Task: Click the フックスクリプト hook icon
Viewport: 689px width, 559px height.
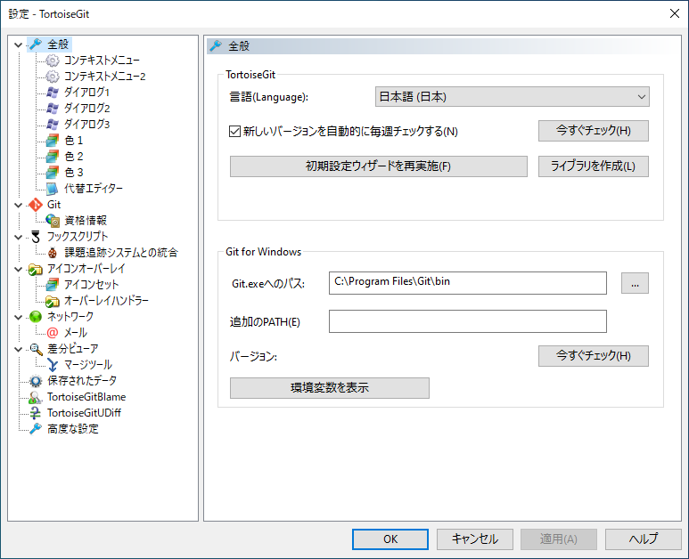Action: coord(35,237)
